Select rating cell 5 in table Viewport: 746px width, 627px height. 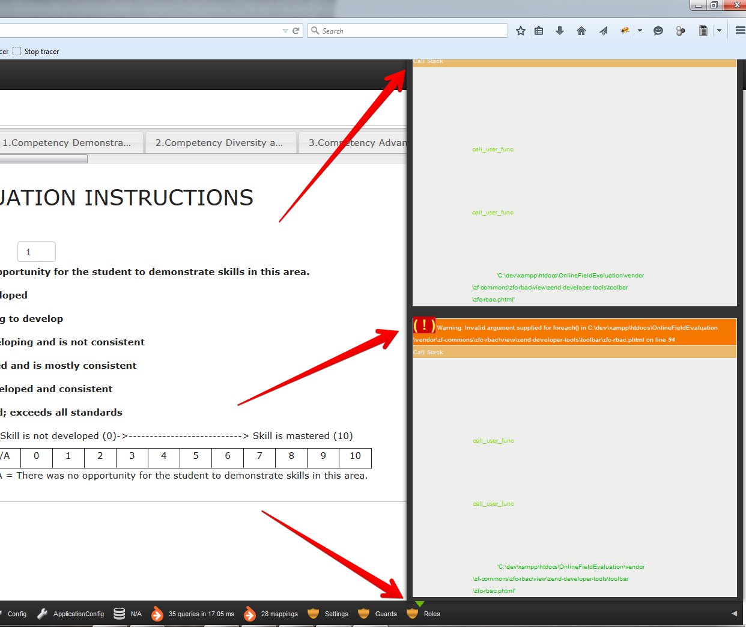point(195,458)
